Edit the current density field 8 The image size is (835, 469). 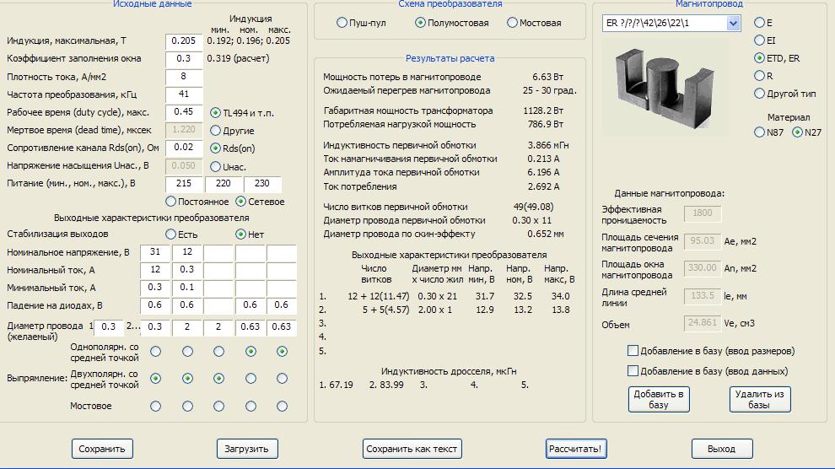[x=184, y=77]
